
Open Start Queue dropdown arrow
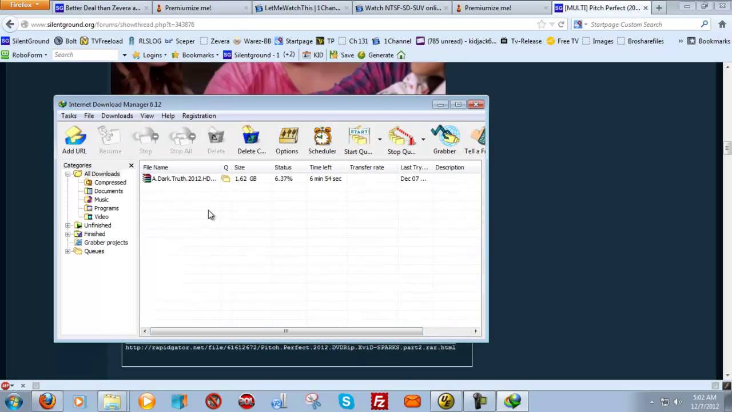coord(380,139)
